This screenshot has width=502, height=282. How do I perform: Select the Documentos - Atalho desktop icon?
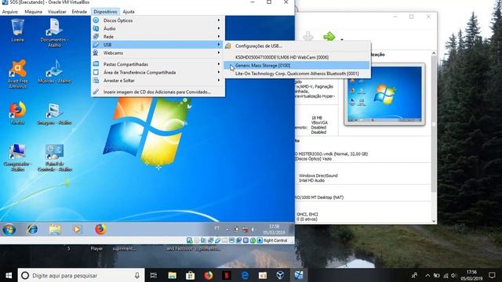tap(54, 33)
